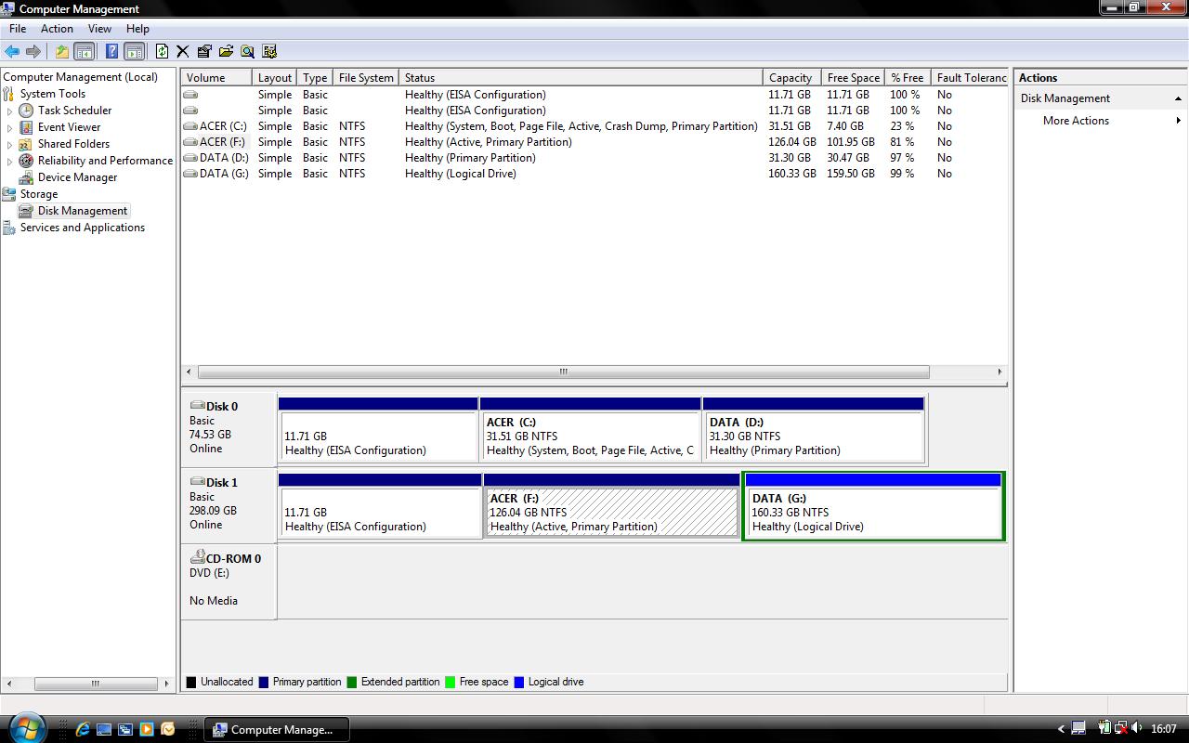The height and width of the screenshot is (743, 1189).
Task: Toggle the Show/Hide Console Tree button
Action: coord(84,52)
